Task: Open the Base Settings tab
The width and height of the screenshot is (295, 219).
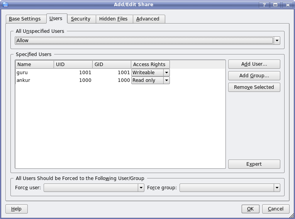Action: tap(25, 19)
